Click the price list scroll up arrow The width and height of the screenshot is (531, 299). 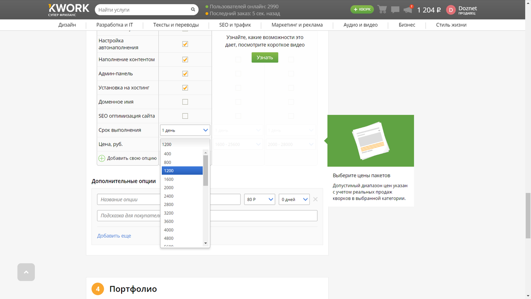click(x=205, y=152)
